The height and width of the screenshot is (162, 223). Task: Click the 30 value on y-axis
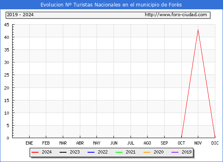coord(6,62)
